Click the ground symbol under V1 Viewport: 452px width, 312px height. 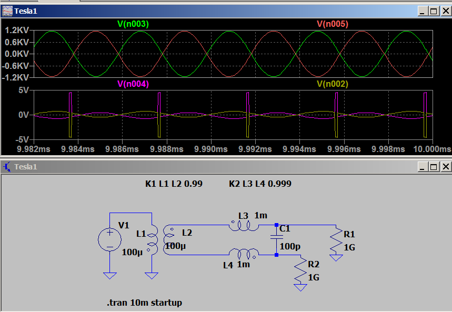pos(109,275)
